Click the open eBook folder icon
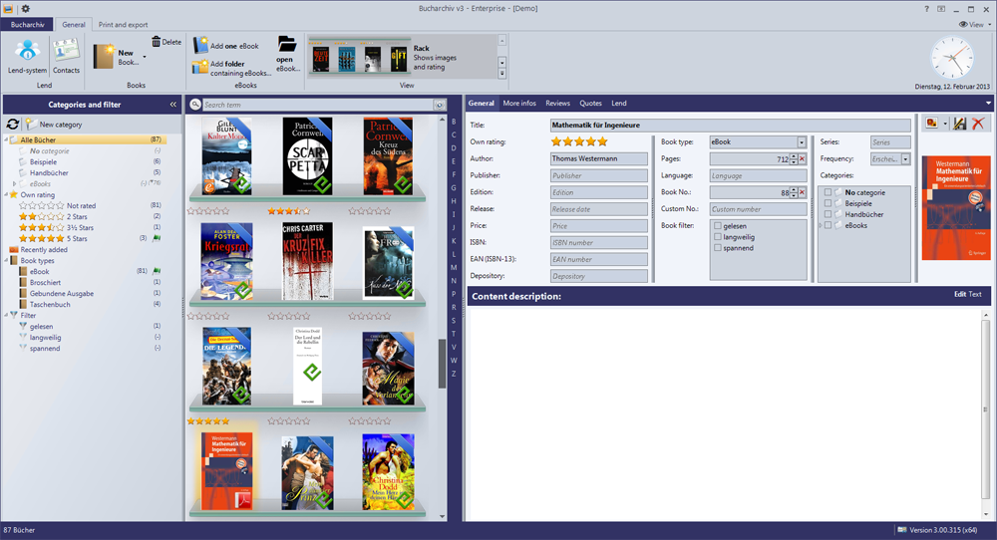 pyautogui.click(x=287, y=45)
